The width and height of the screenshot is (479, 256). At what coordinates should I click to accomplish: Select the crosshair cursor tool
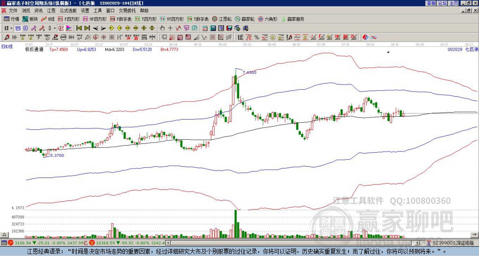click(x=170, y=28)
